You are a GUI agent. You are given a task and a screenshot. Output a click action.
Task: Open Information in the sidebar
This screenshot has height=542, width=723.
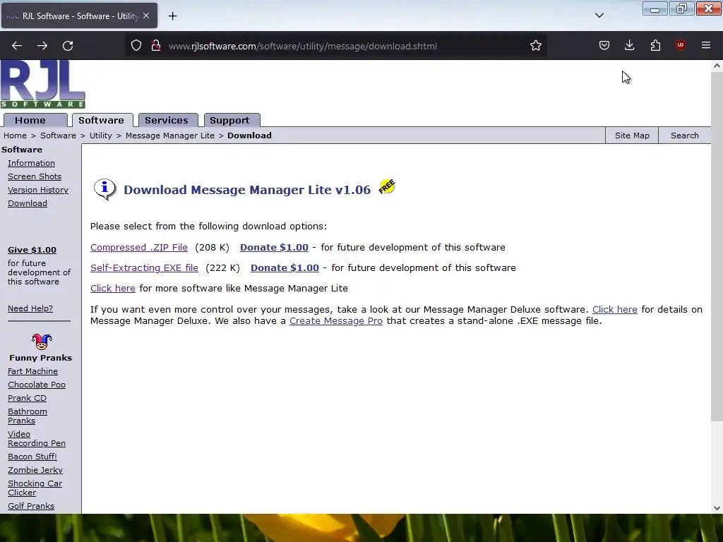click(31, 163)
